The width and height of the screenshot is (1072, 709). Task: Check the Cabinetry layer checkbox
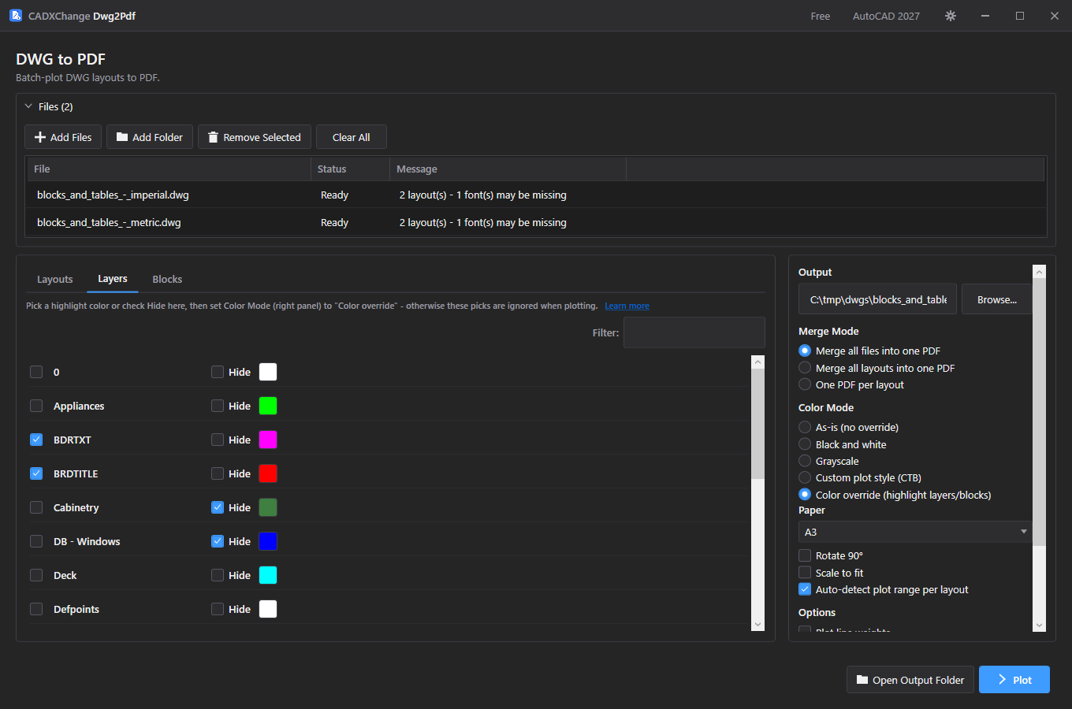pyautogui.click(x=36, y=507)
